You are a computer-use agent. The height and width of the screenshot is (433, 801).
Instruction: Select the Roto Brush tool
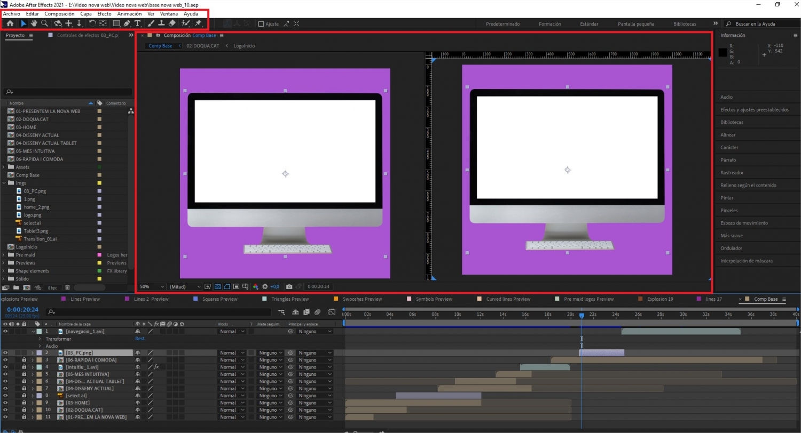click(x=185, y=23)
